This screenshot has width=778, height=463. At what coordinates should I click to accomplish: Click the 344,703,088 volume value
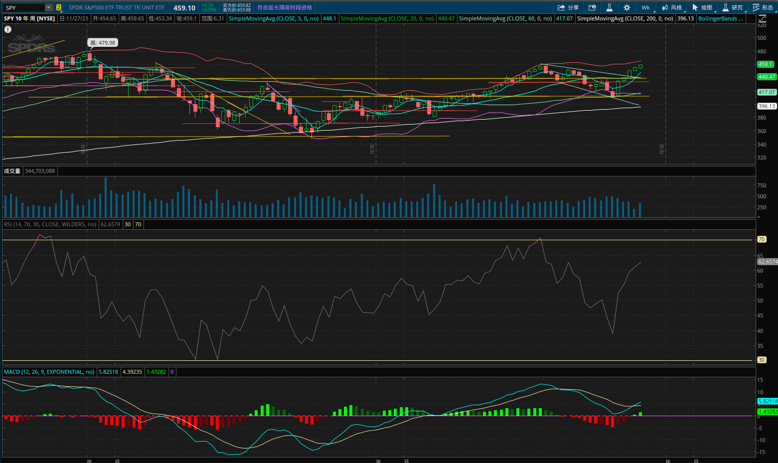coord(40,171)
